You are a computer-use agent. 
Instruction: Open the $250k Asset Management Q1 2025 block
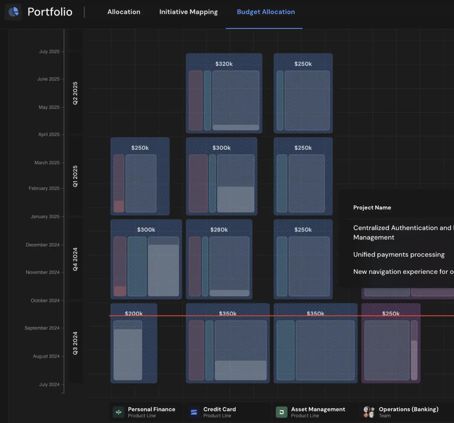[303, 176]
